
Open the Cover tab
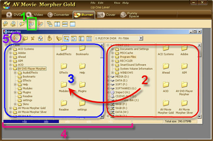[106, 15]
